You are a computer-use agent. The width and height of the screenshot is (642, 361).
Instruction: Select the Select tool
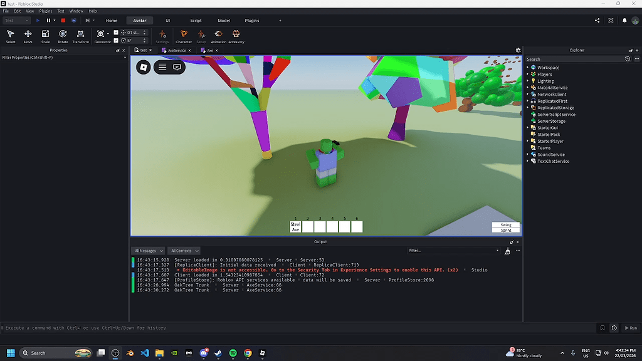point(11,36)
